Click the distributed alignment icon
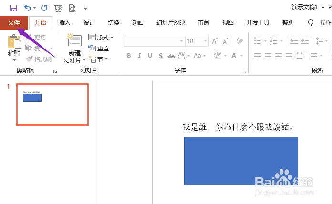 [x=300, y=56]
